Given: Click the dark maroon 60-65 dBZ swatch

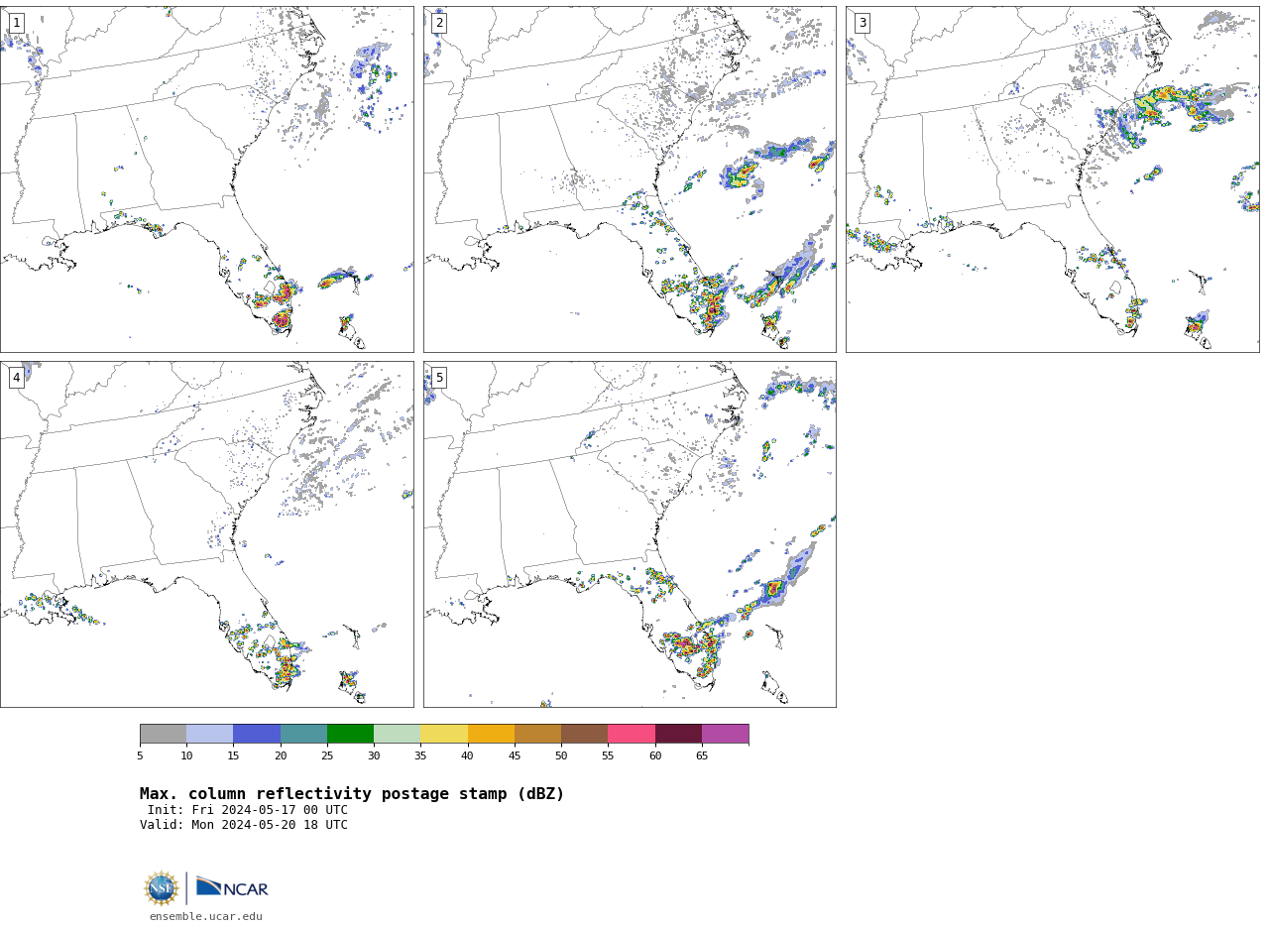Looking at the screenshot, I should [x=678, y=734].
